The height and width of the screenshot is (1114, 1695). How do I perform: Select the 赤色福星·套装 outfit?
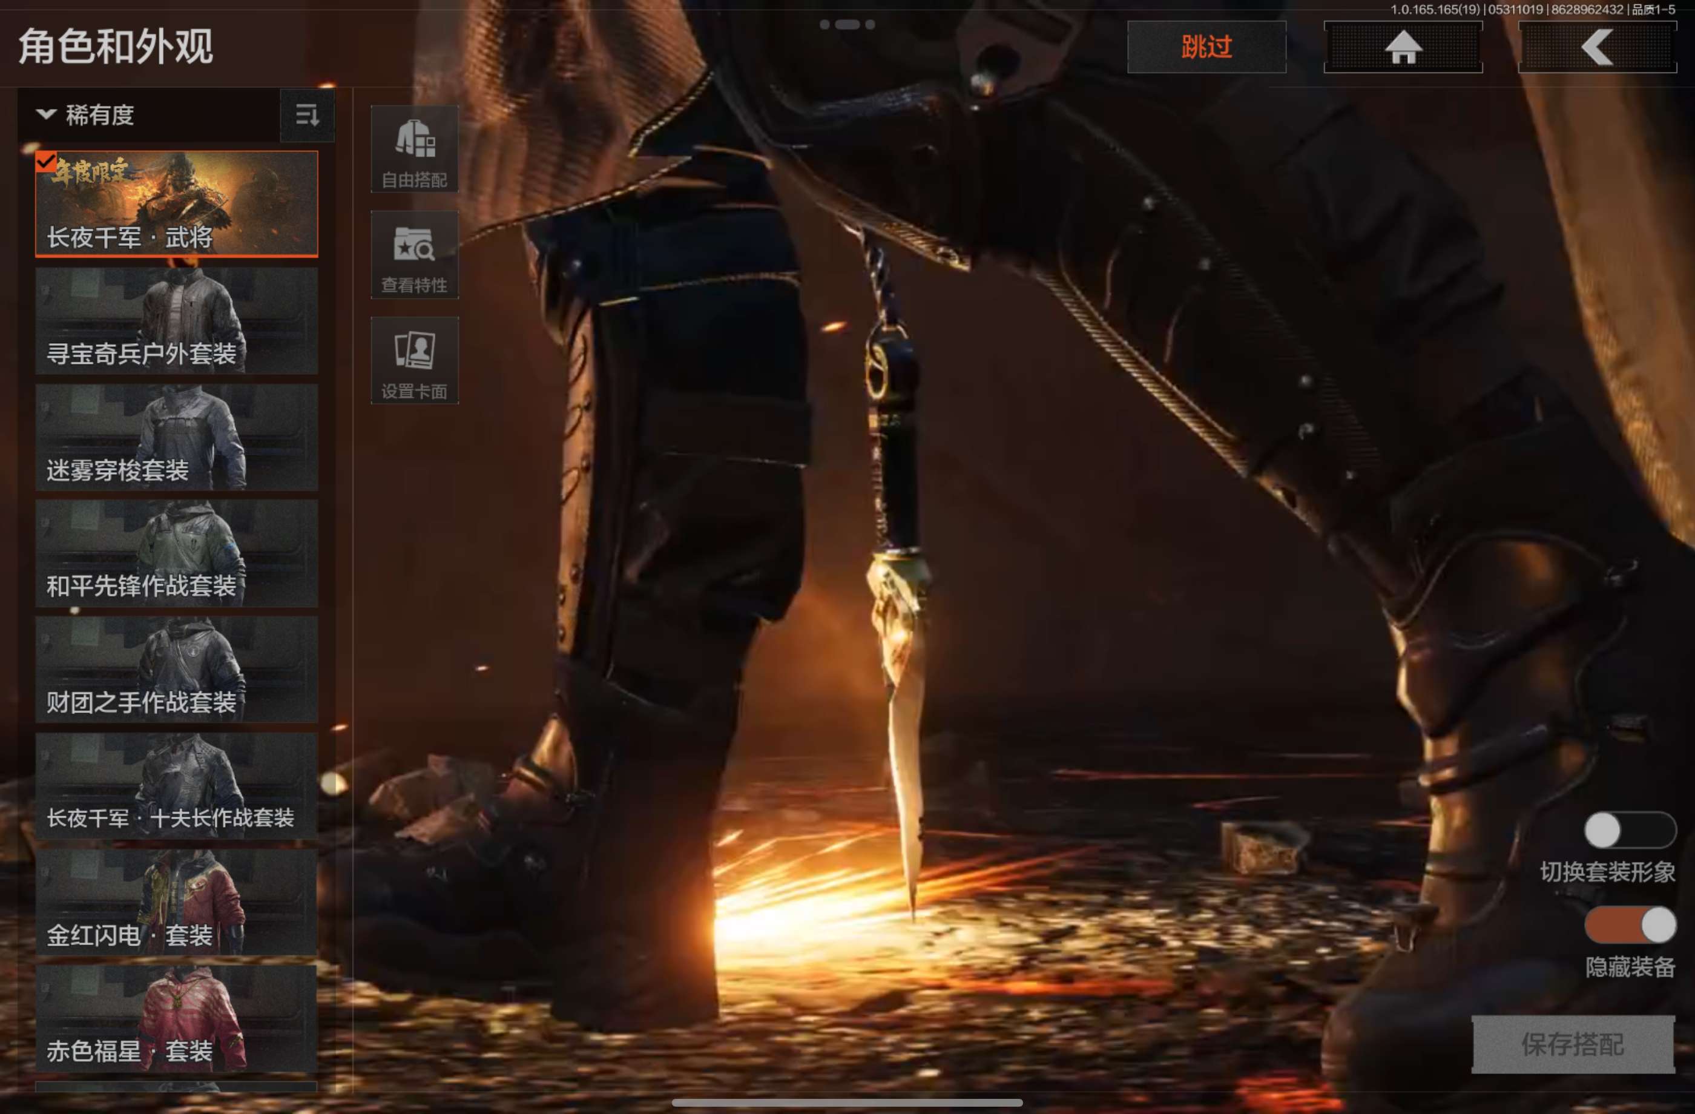tap(177, 1018)
